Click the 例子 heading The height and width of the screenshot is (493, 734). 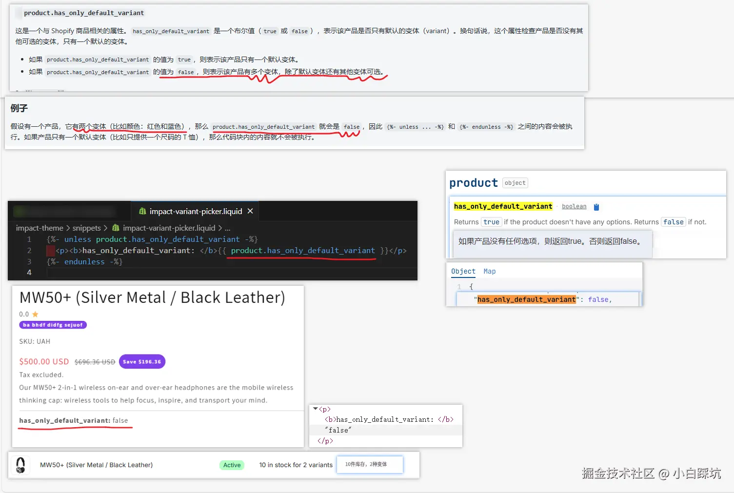(x=19, y=108)
